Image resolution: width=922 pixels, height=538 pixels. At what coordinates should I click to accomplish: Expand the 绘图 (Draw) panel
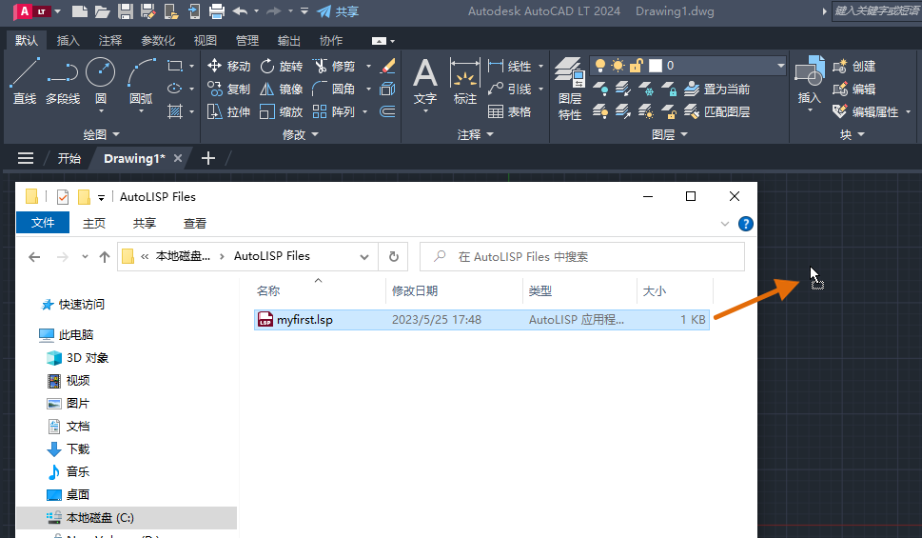(x=101, y=135)
